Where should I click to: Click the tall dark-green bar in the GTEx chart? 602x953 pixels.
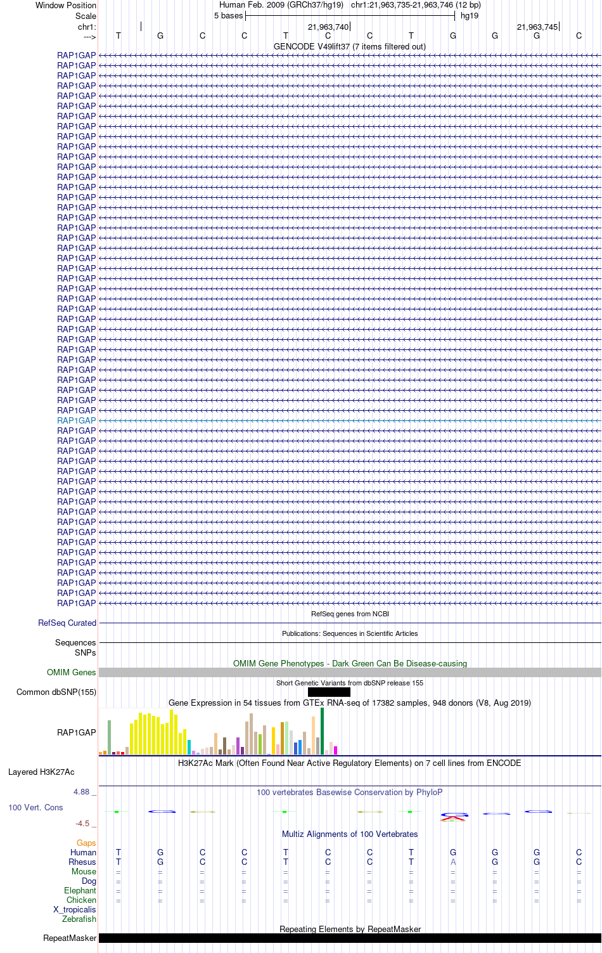pyautogui.click(x=322, y=731)
